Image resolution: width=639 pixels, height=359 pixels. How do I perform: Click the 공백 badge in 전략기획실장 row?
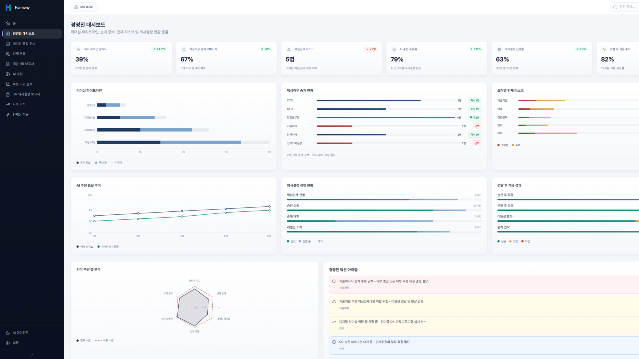click(x=477, y=143)
